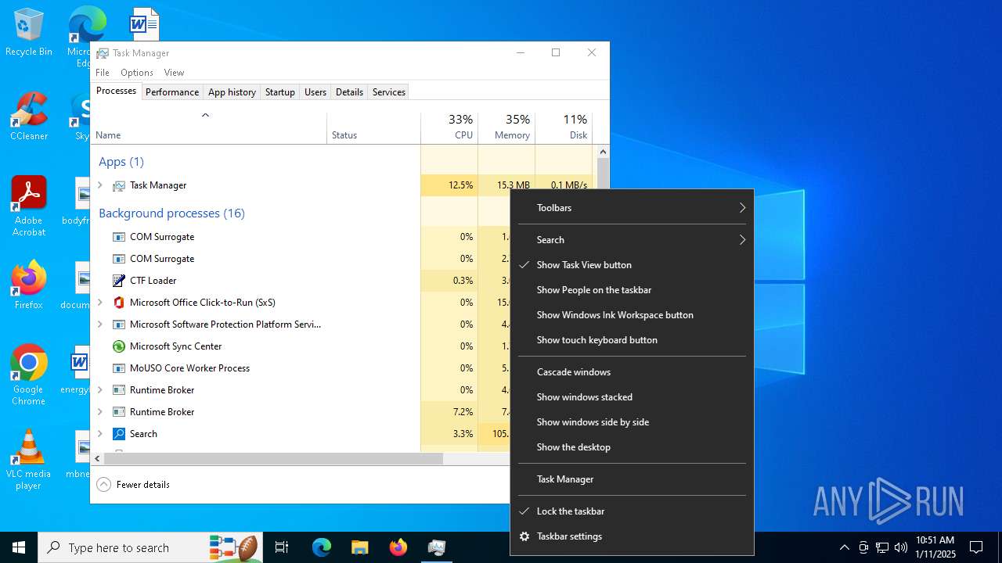The image size is (1002, 563).
Task: Switch to the Startup tab
Action: coord(279,92)
